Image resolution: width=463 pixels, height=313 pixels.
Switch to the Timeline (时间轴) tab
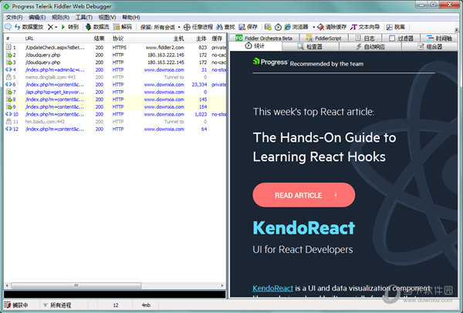[x=439, y=38]
